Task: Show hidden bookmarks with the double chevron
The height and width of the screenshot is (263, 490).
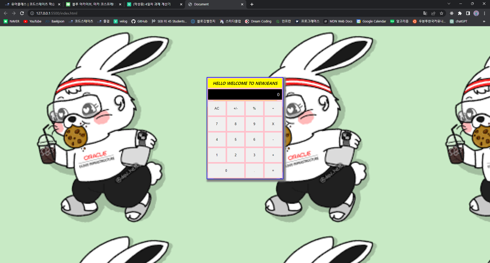Action: (x=484, y=21)
